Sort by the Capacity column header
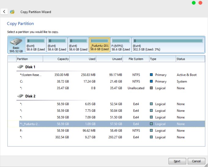The image size is (208, 167). [56, 59]
